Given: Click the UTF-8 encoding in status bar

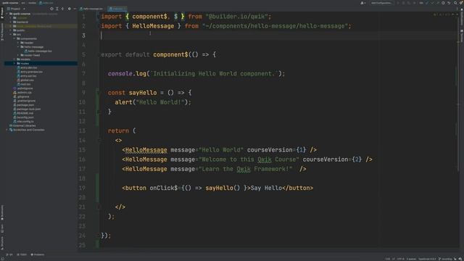Looking at the screenshot, I should point(401,259).
